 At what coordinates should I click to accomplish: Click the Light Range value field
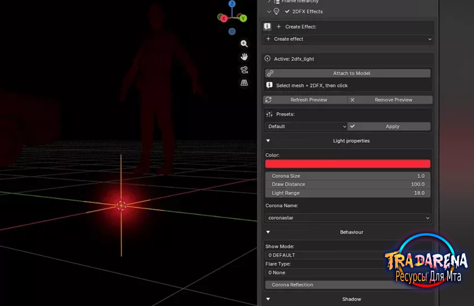[348, 193]
